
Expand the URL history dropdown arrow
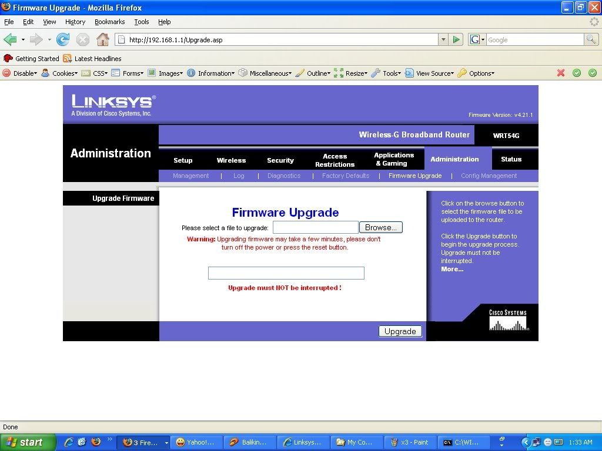[x=443, y=39]
